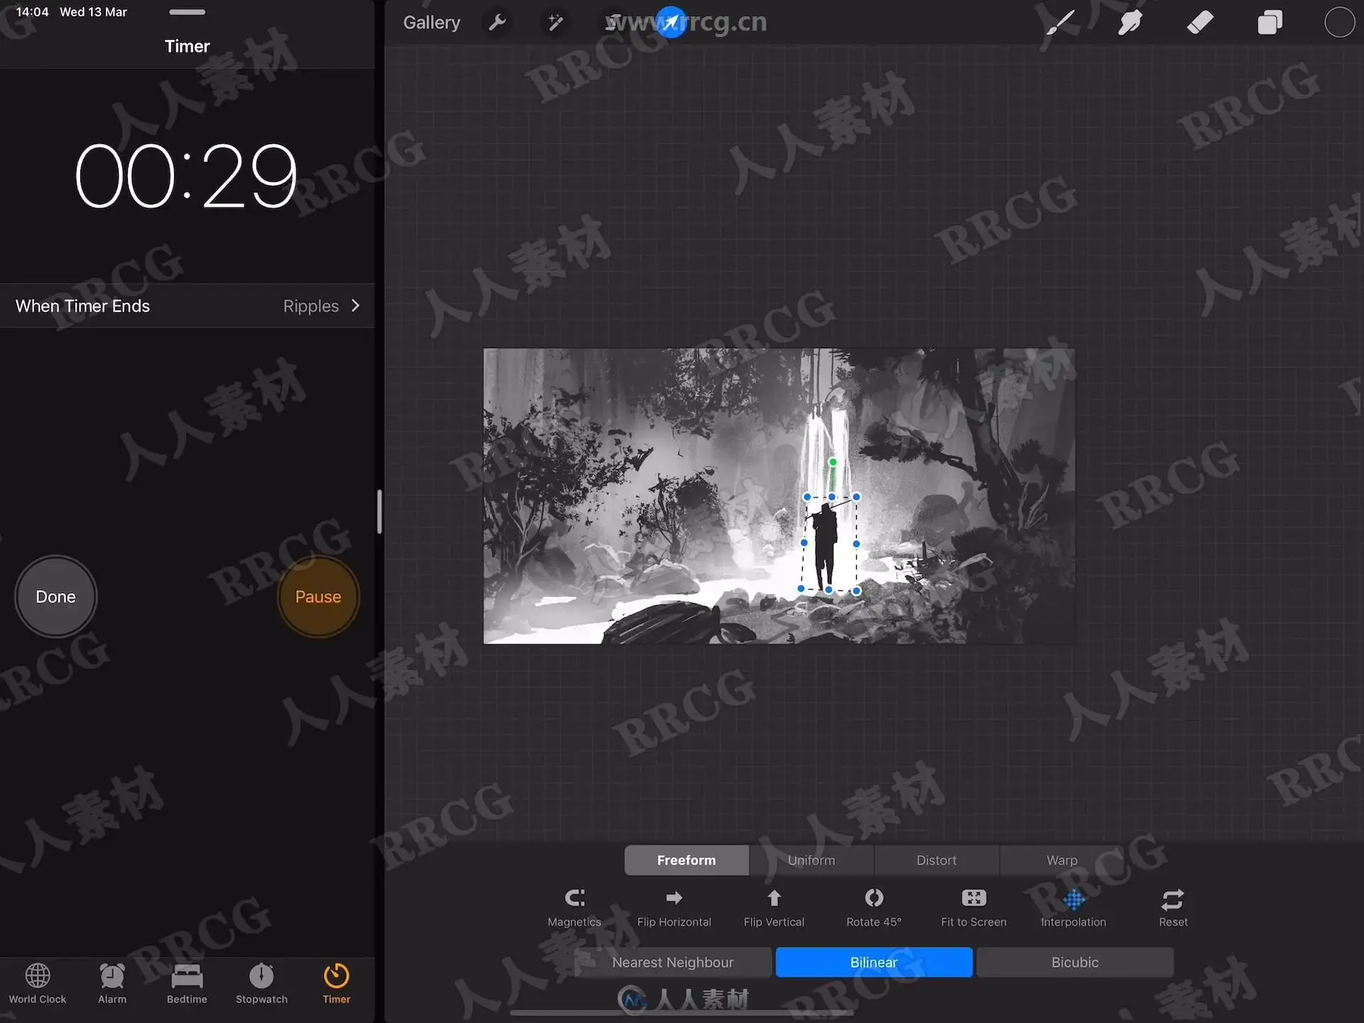The height and width of the screenshot is (1023, 1364).
Task: Return to Gallery
Action: [431, 23]
